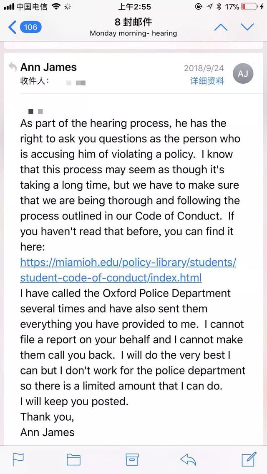Tap the replied arrow beside Ann James

click(13, 67)
